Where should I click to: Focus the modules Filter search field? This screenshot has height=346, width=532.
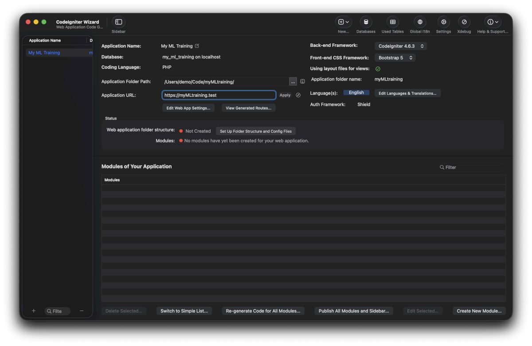coord(472,167)
